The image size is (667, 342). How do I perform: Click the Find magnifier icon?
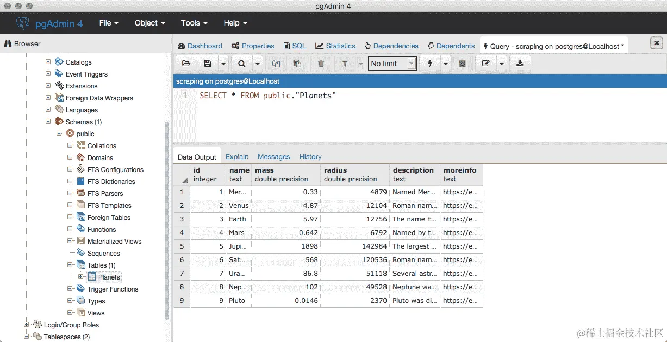[242, 64]
